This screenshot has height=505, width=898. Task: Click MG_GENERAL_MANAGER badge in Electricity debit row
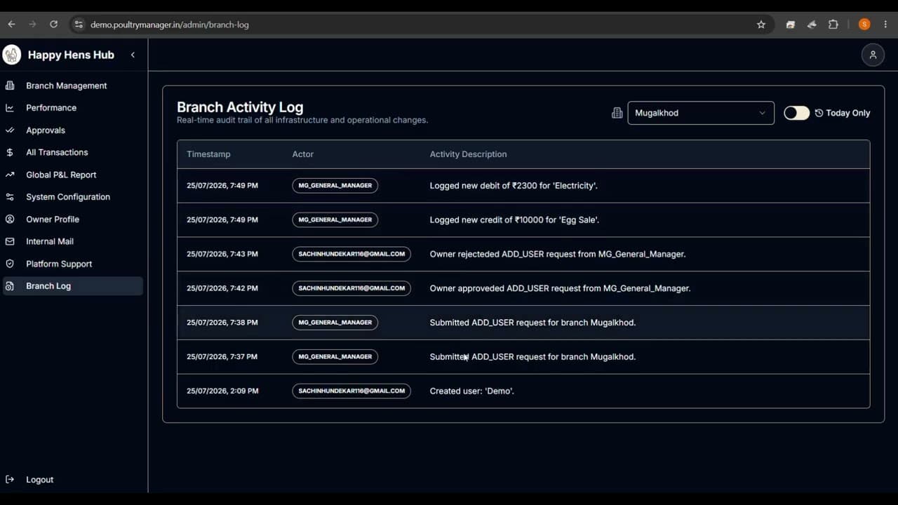point(335,186)
